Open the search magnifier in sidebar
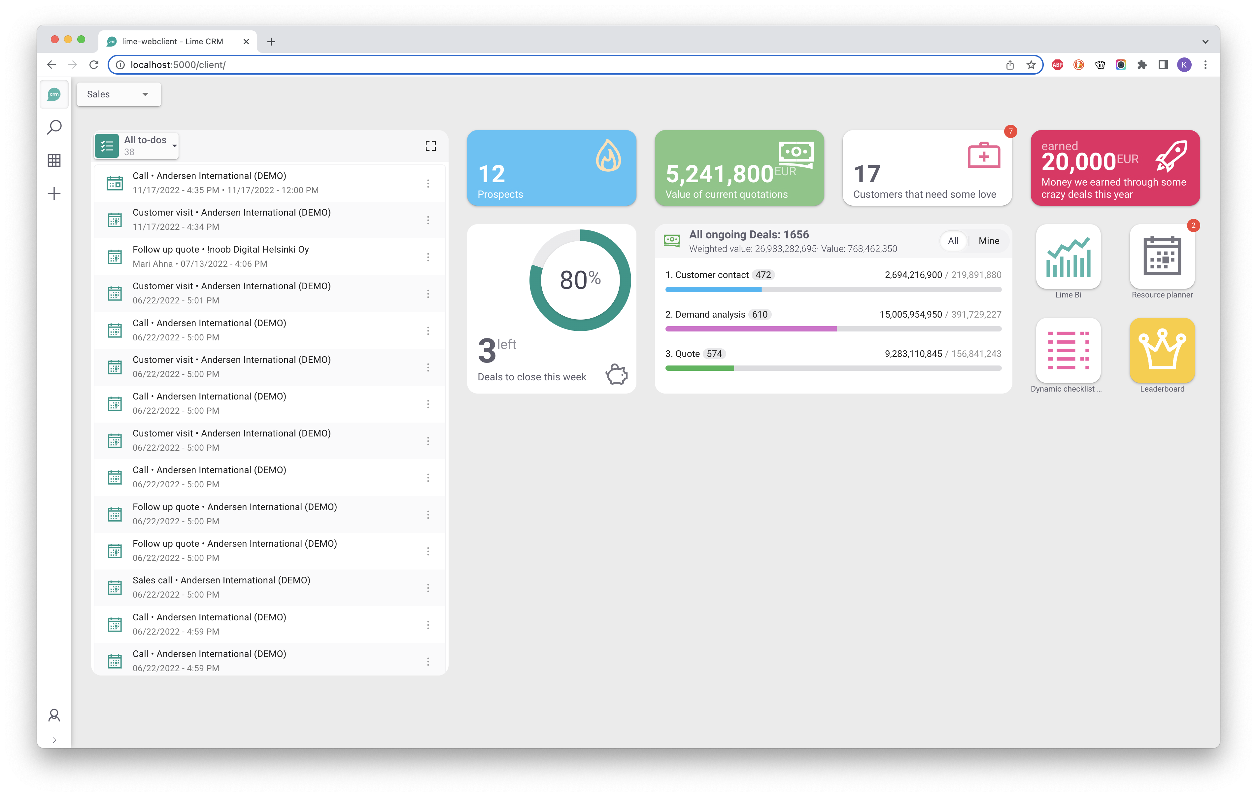 (x=54, y=127)
